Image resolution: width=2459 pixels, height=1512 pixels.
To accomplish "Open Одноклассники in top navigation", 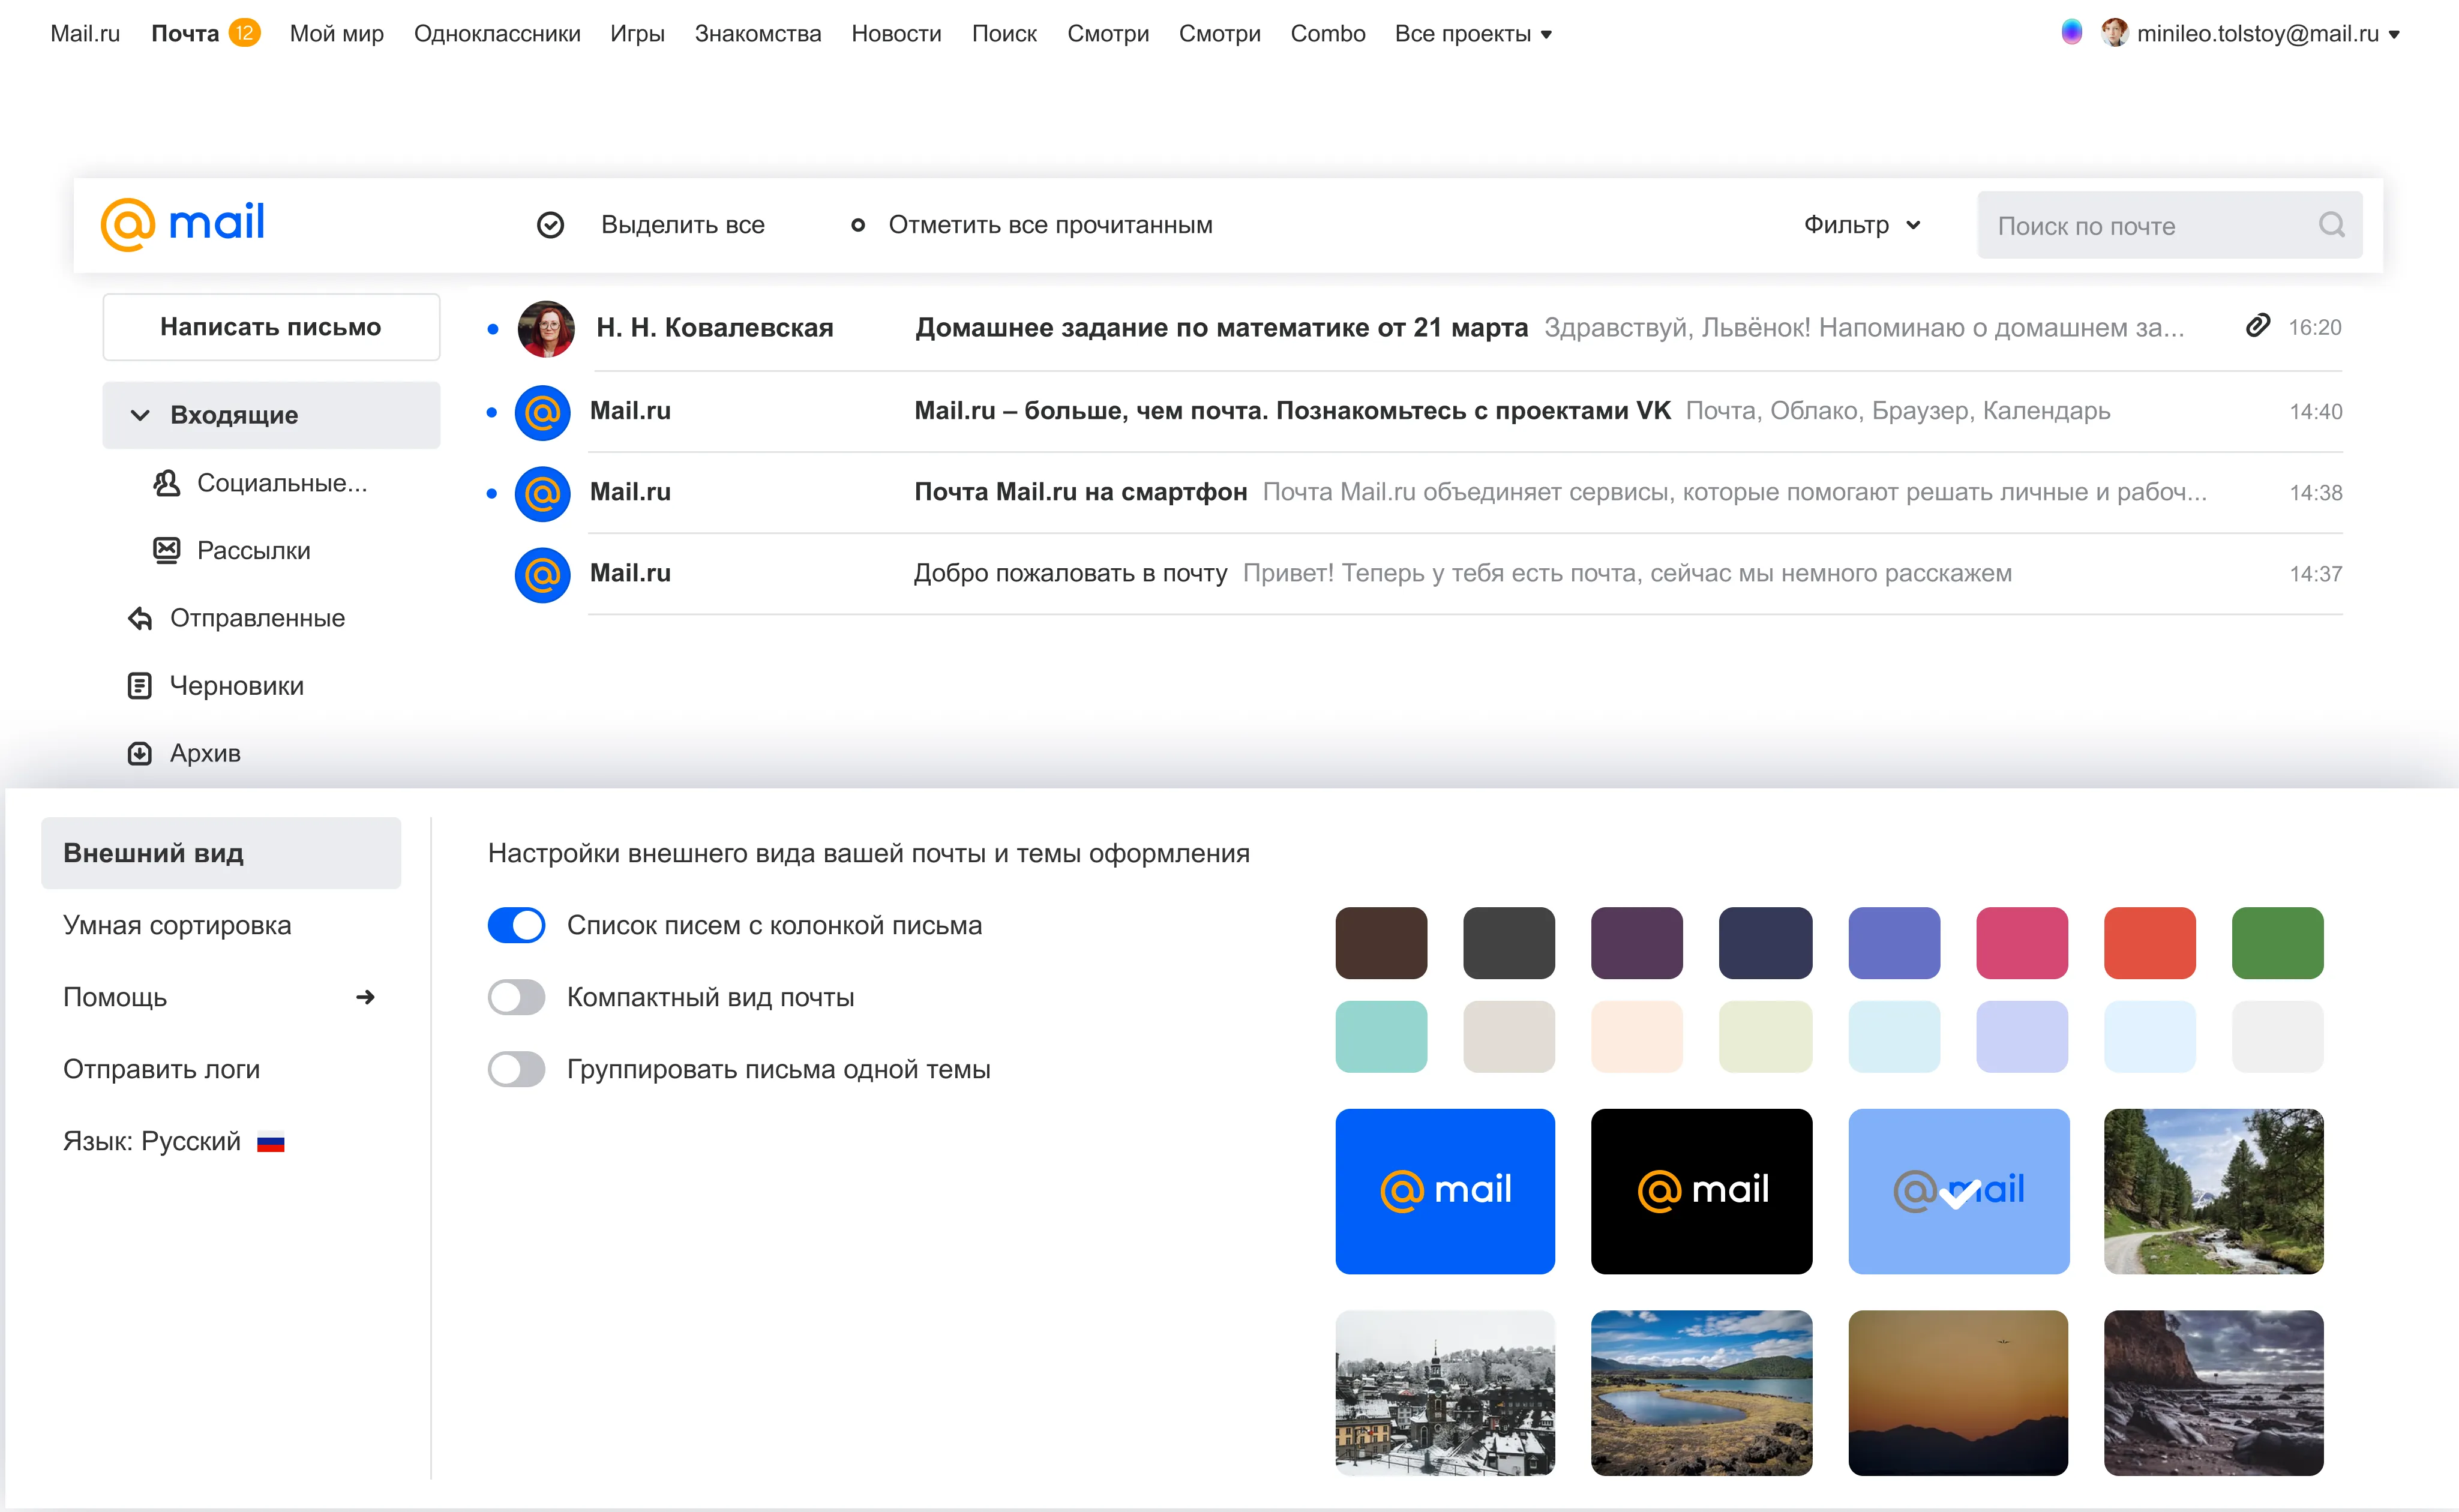I will [497, 33].
